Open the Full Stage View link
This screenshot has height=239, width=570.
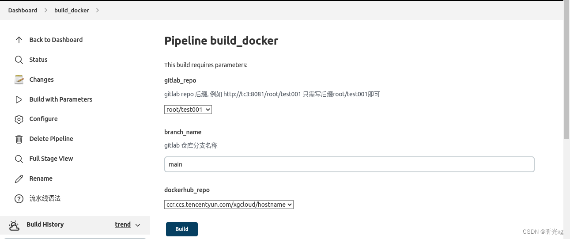[51, 159]
